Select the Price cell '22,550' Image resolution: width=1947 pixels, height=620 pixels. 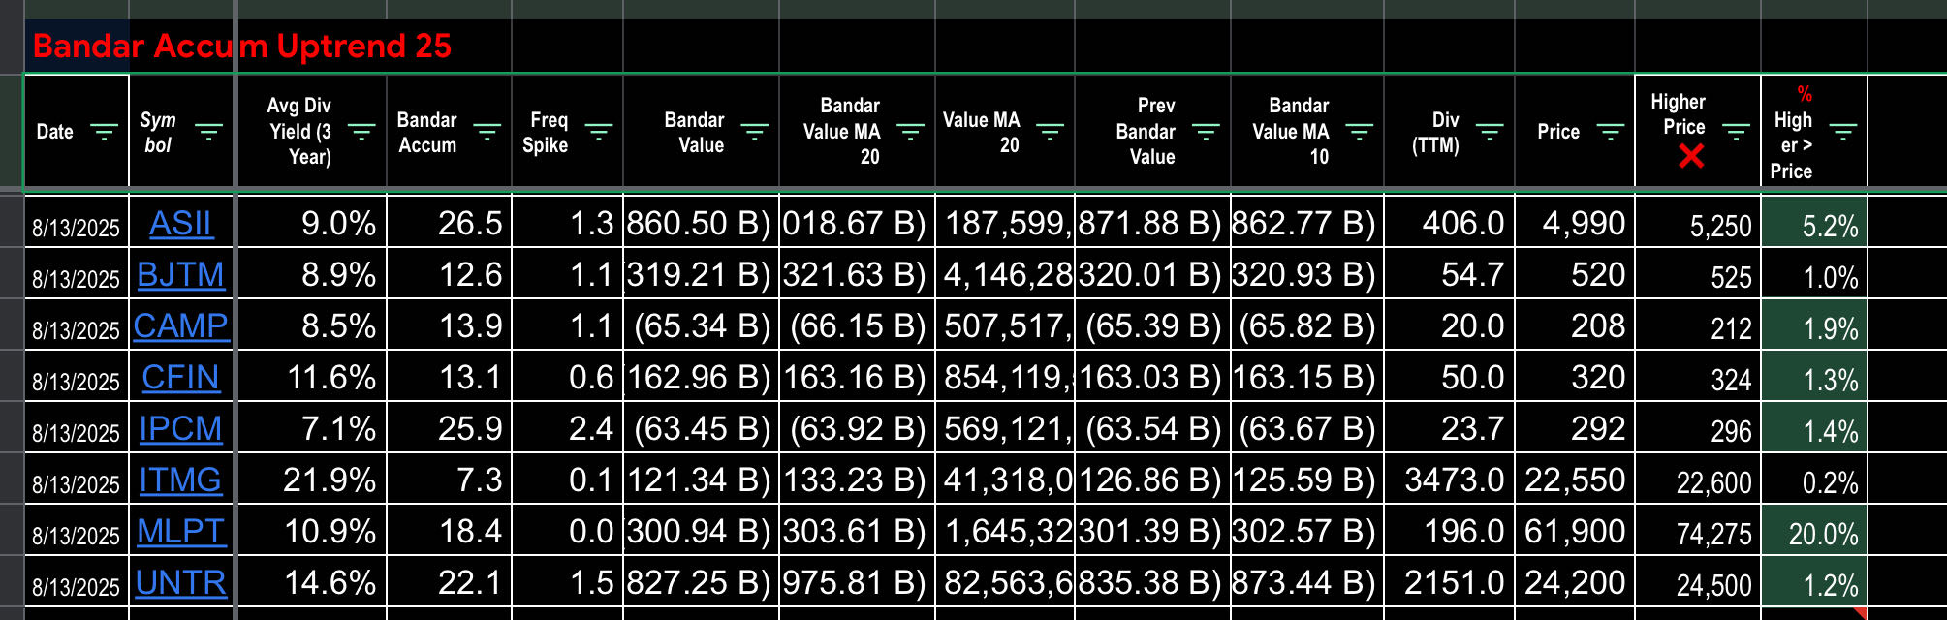(x=1575, y=480)
